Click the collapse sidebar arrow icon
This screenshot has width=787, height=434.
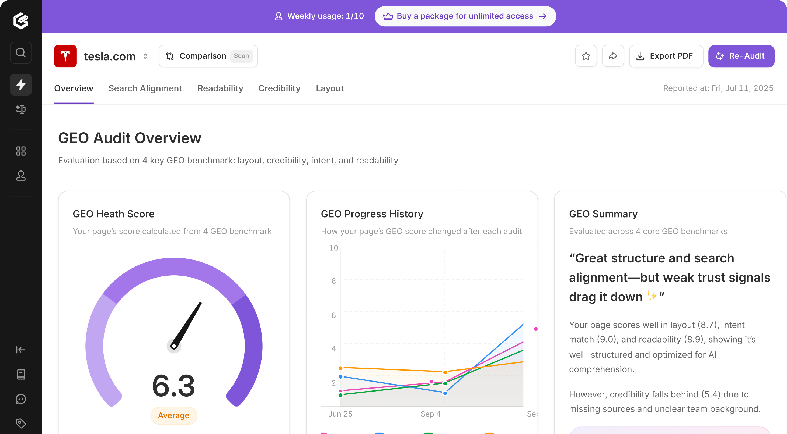21,350
